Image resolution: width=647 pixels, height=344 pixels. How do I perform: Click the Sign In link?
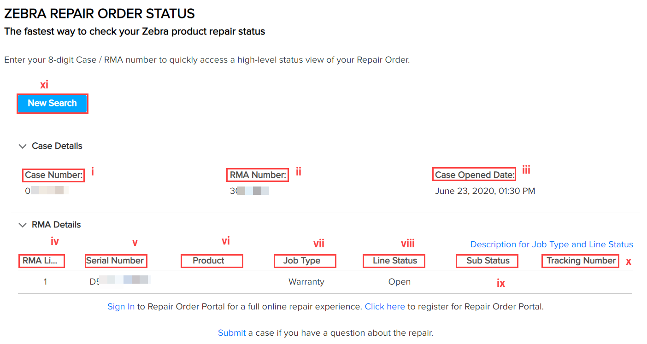click(121, 306)
